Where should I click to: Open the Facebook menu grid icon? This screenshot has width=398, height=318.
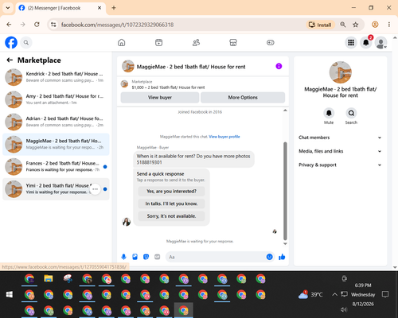tap(351, 42)
